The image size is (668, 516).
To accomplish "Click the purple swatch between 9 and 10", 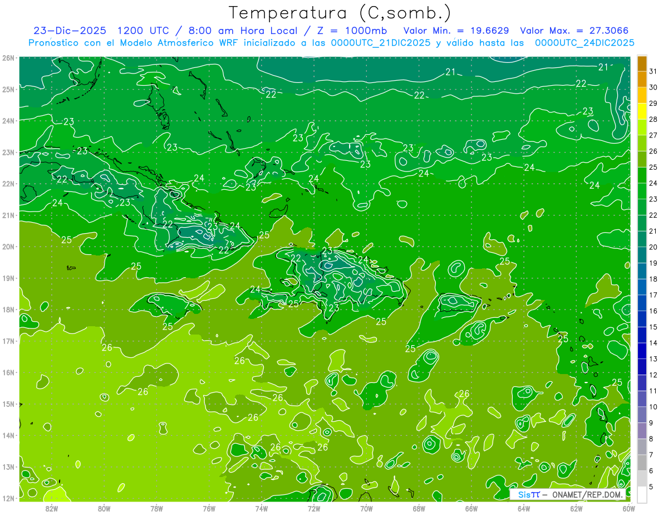I will coord(642,415).
